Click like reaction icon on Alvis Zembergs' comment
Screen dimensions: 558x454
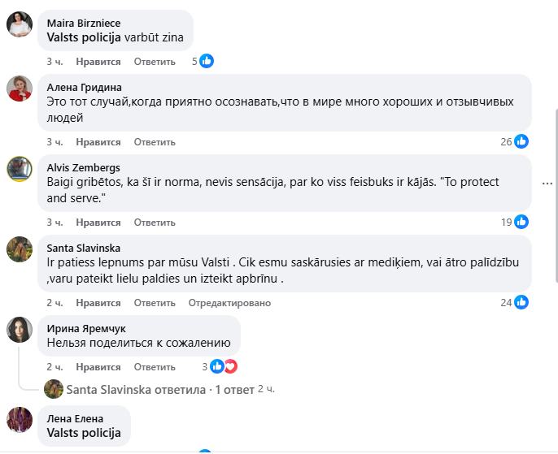point(521,222)
